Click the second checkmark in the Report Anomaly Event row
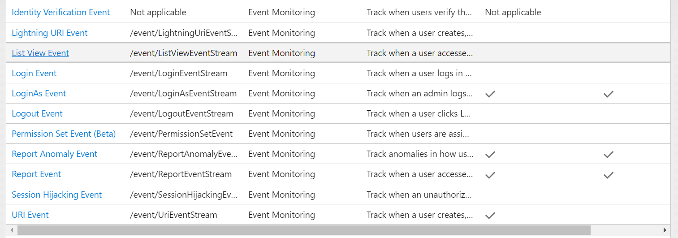 coord(608,155)
